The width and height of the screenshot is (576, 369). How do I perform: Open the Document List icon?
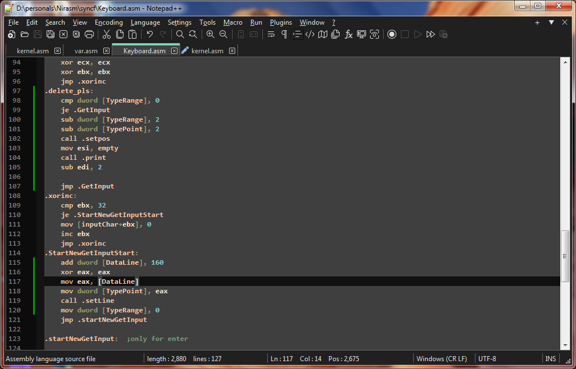pos(335,34)
